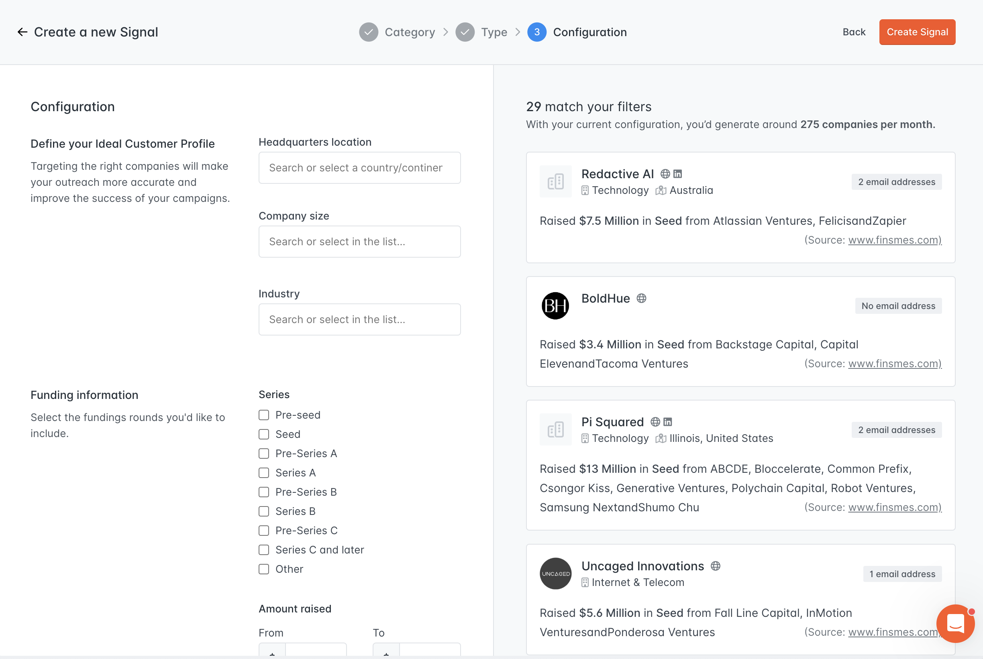Screen dimensions: 983x659
Task: Toggle the Series B checkbox
Action: (263, 511)
